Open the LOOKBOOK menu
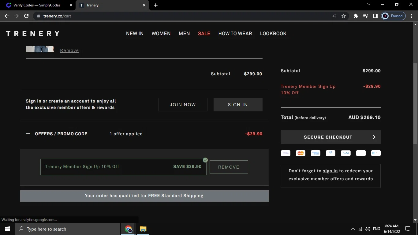 coord(273,34)
